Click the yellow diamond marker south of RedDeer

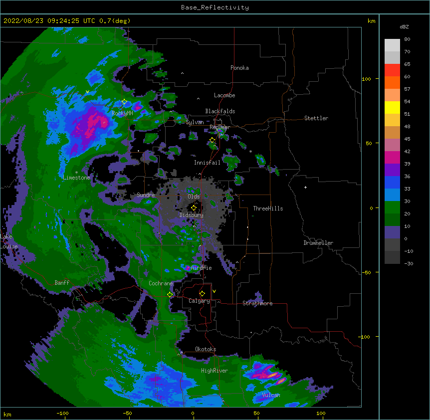tap(213, 140)
